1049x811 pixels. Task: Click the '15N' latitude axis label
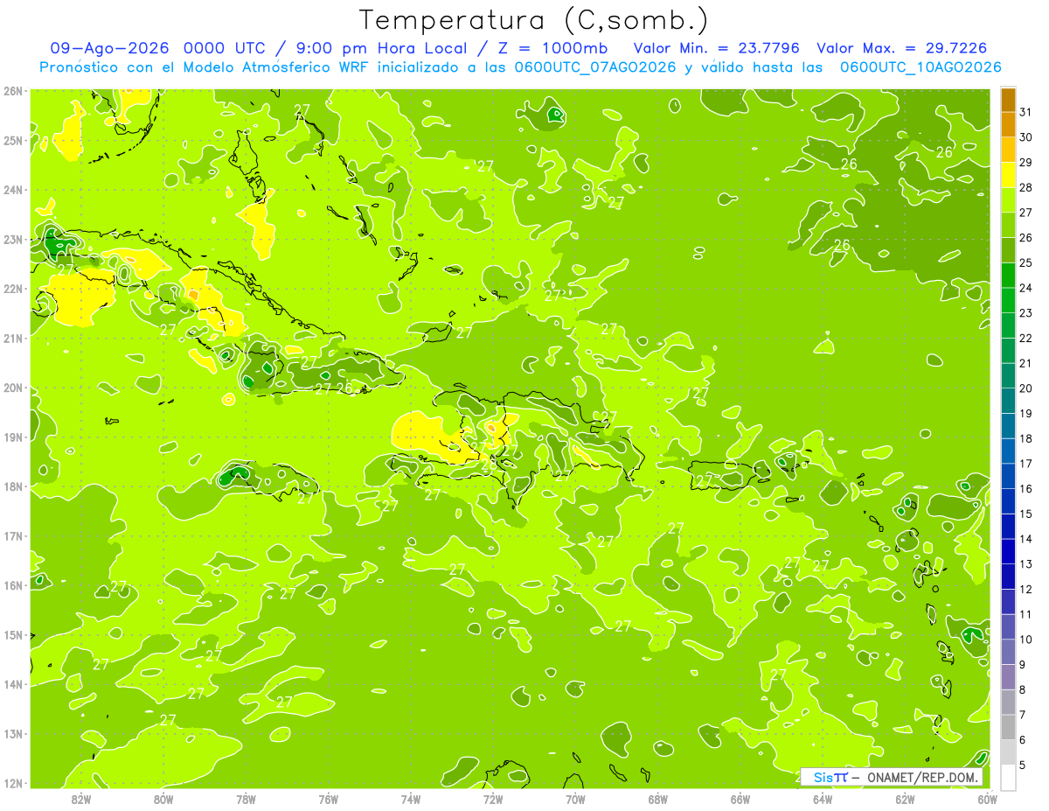13,634
